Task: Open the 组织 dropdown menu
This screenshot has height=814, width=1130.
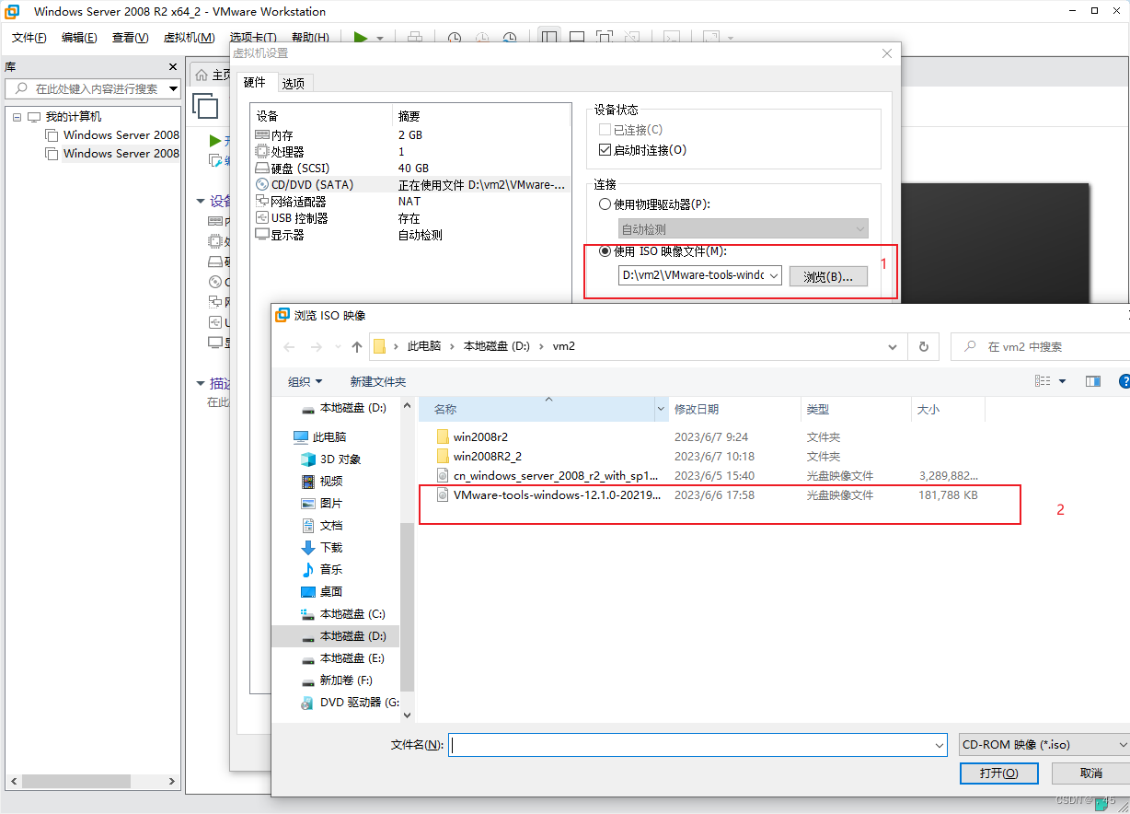Action: tap(306, 381)
